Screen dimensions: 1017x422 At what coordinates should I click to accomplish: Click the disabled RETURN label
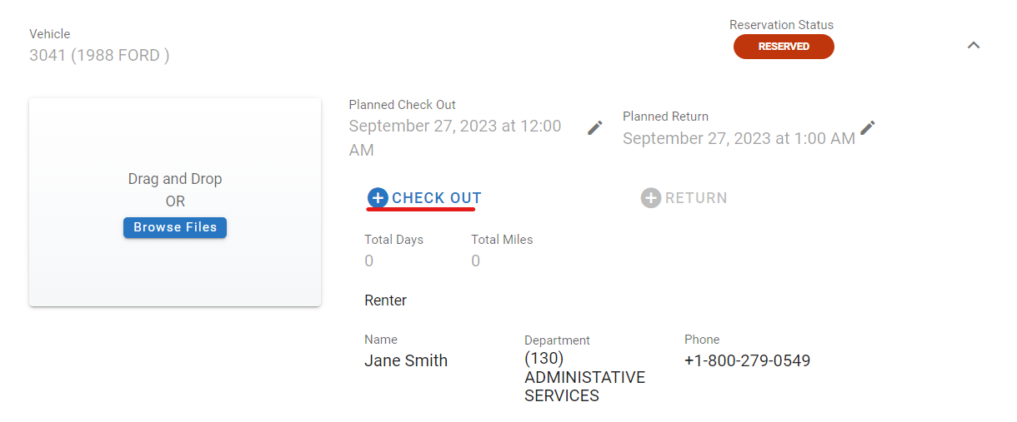coord(696,198)
